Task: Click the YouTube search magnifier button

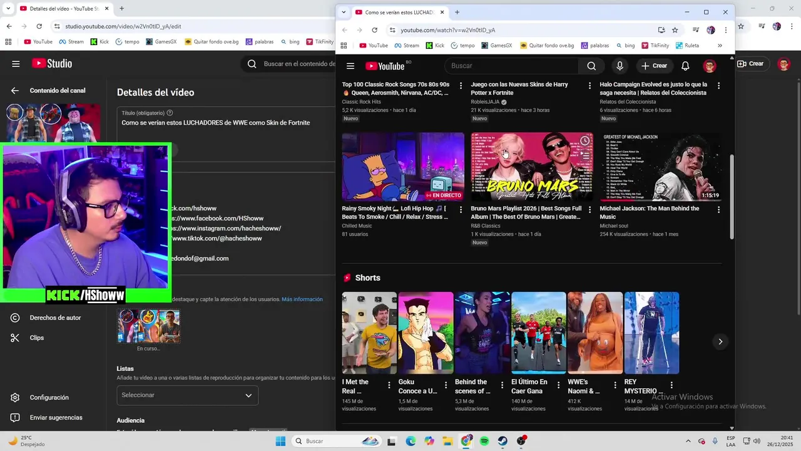Action: 591,66
